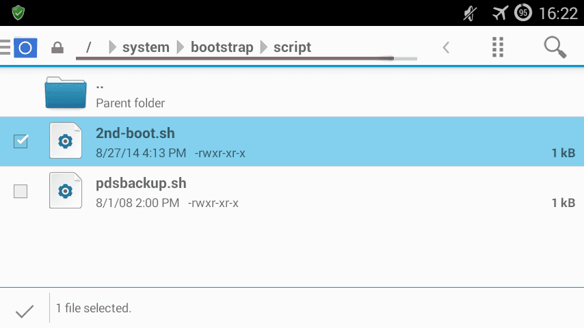Tap the blue circle app logo
Viewport: 584px width, 328px height.
[25, 48]
